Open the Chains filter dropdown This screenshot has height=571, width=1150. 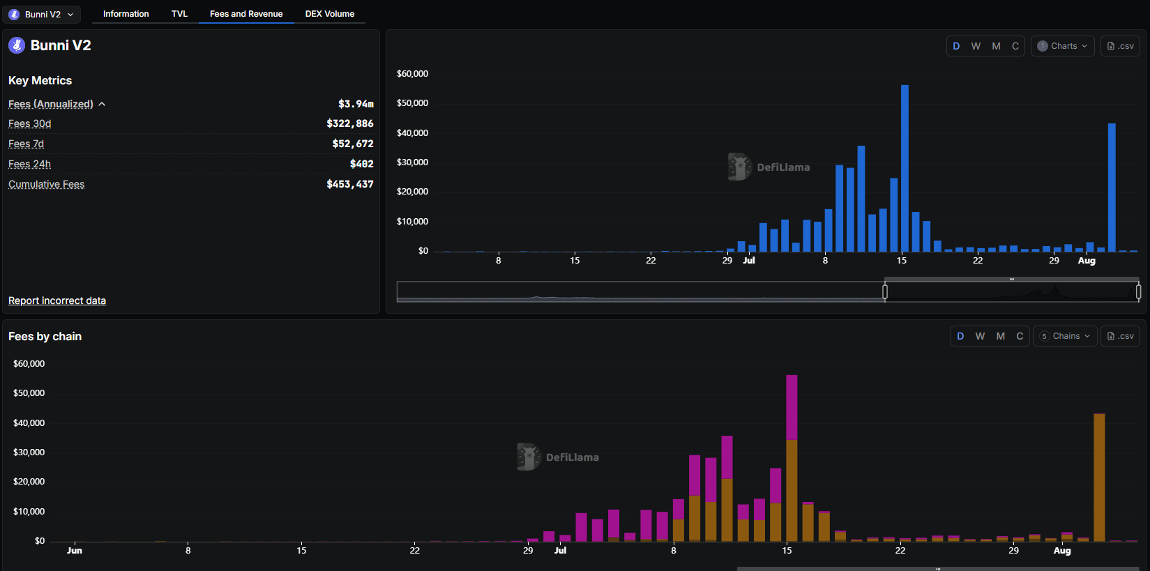[x=1064, y=336]
